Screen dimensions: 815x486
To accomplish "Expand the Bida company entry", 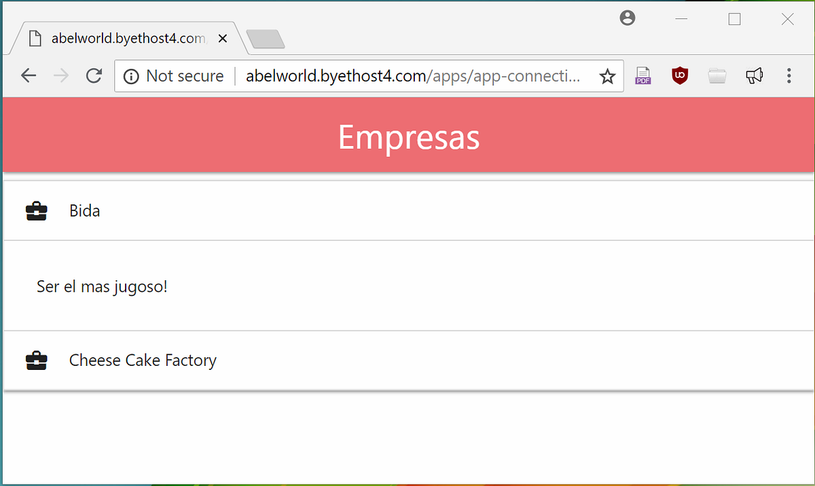I will point(84,210).
